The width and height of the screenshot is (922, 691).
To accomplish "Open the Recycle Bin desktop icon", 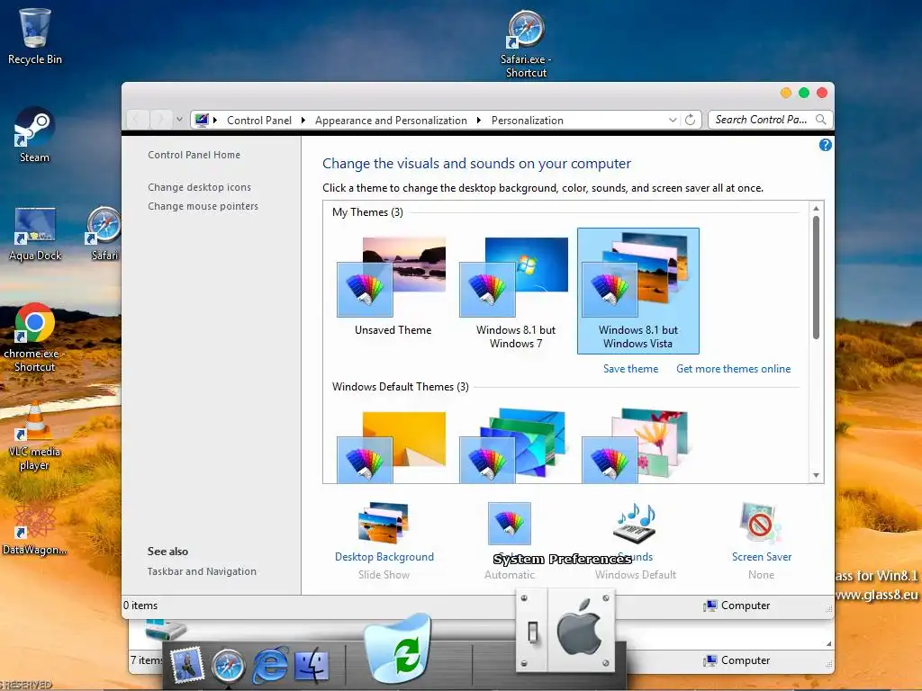I will click(35, 36).
